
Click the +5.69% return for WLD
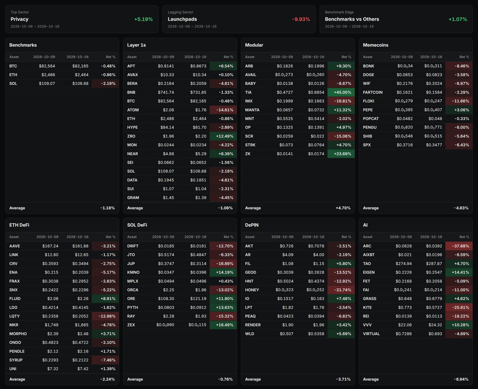[341, 333]
